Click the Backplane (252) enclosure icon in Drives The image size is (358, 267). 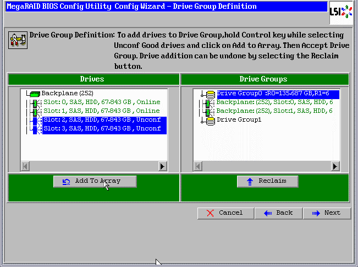point(35,94)
